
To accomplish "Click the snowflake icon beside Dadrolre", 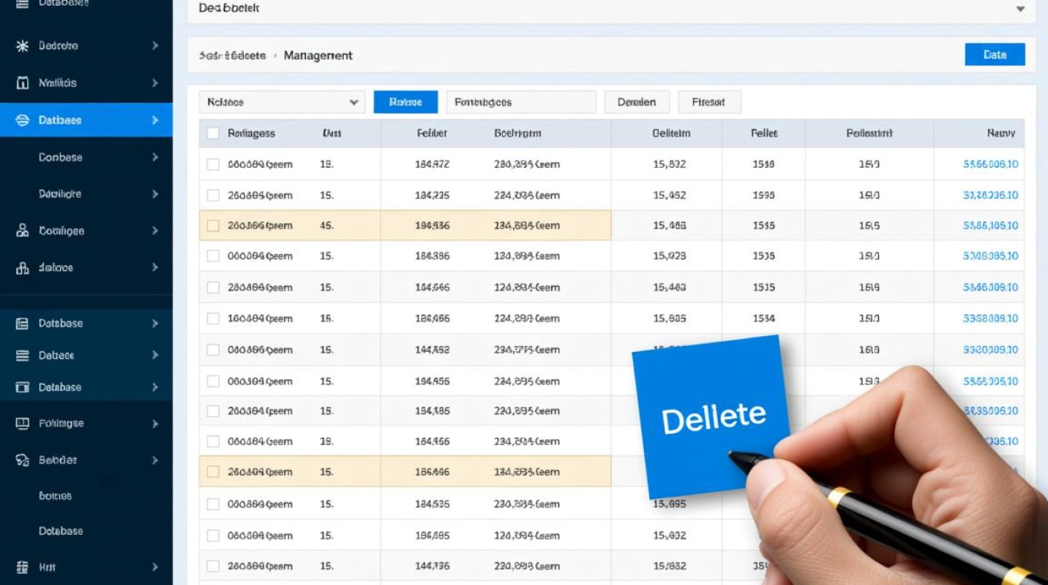I will pyautogui.click(x=23, y=46).
